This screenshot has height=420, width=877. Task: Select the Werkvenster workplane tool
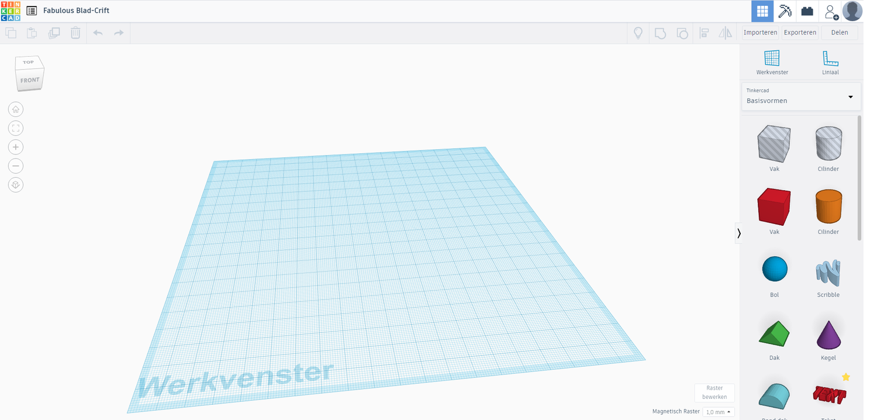pyautogui.click(x=772, y=62)
